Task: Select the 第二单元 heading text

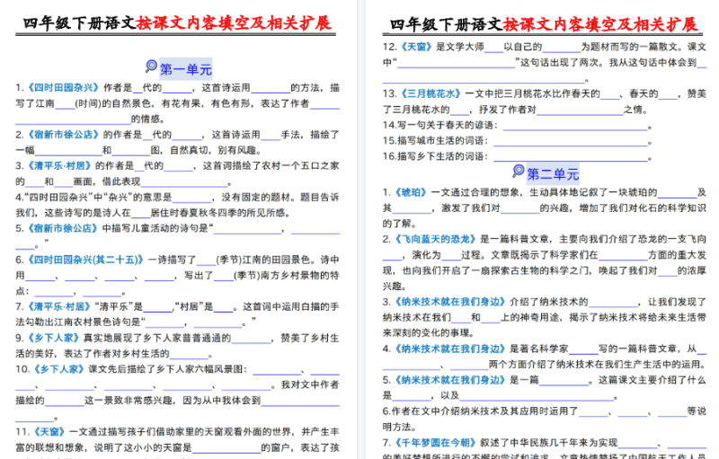Action: pos(553,174)
